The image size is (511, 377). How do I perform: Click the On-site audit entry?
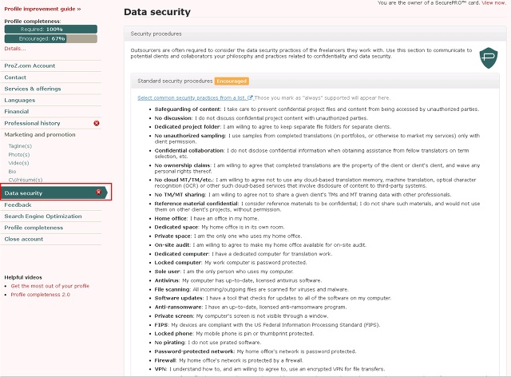click(x=260, y=245)
